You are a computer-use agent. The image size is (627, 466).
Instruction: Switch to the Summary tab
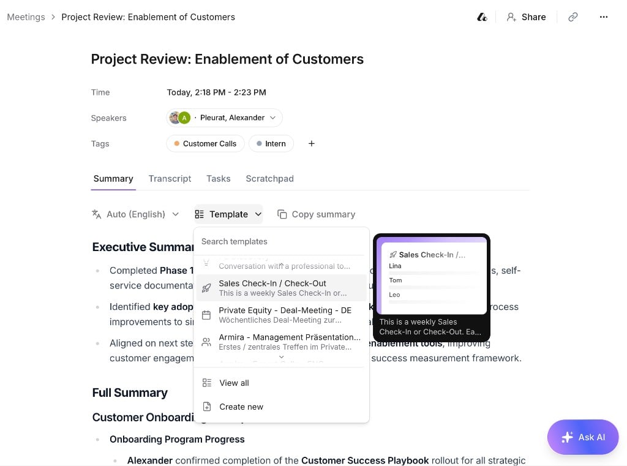pyautogui.click(x=113, y=178)
